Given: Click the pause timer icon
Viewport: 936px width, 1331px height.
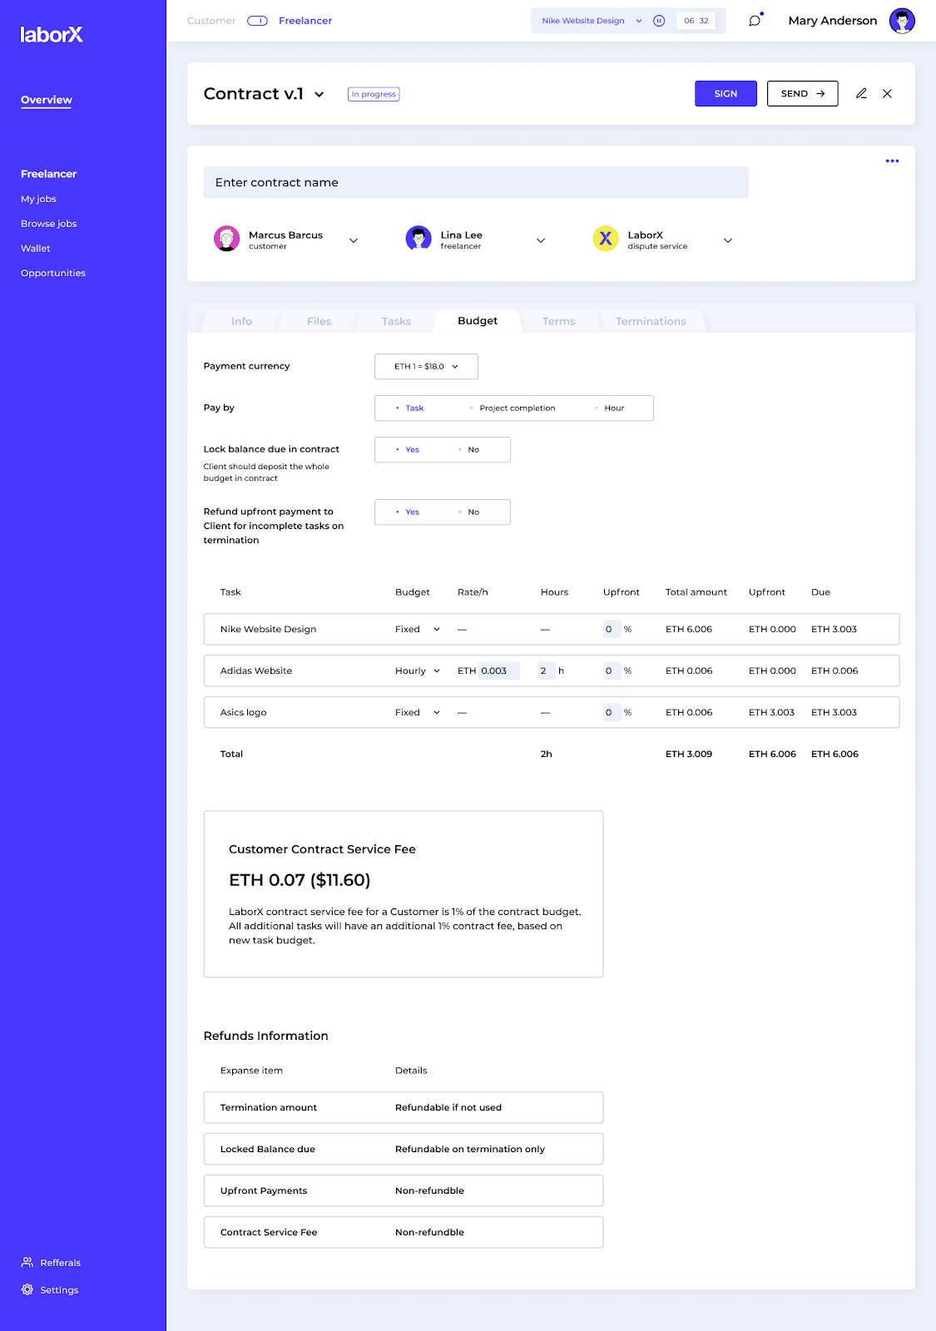Looking at the screenshot, I should point(659,21).
